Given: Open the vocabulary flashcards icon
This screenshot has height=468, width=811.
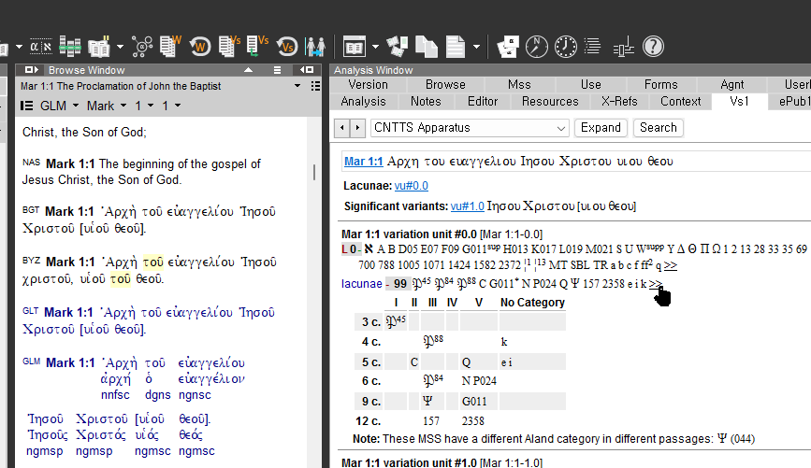Looking at the screenshot, I should point(507,47).
